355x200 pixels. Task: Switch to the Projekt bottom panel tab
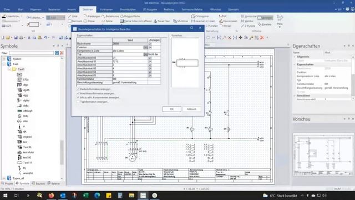pyautogui.click(x=7, y=183)
